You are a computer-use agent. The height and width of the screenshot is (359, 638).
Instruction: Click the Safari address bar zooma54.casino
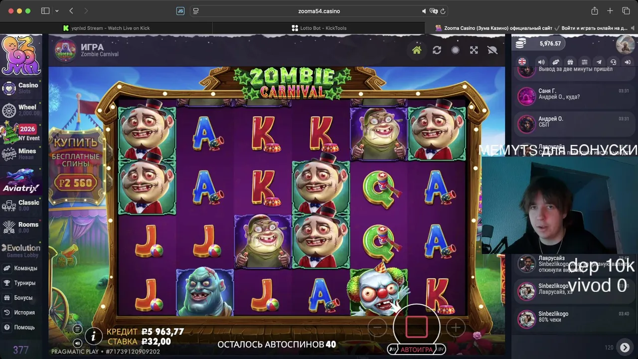tap(319, 11)
